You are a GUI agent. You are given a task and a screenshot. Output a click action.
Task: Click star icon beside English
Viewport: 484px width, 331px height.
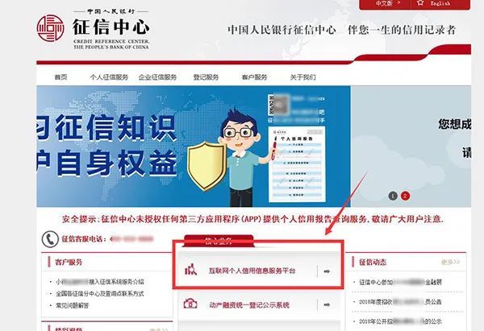420,2
